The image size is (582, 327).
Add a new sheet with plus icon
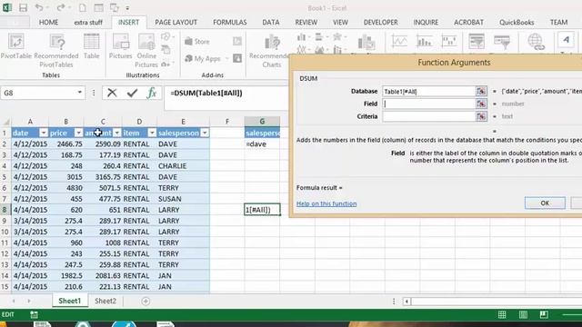point(145,301)
